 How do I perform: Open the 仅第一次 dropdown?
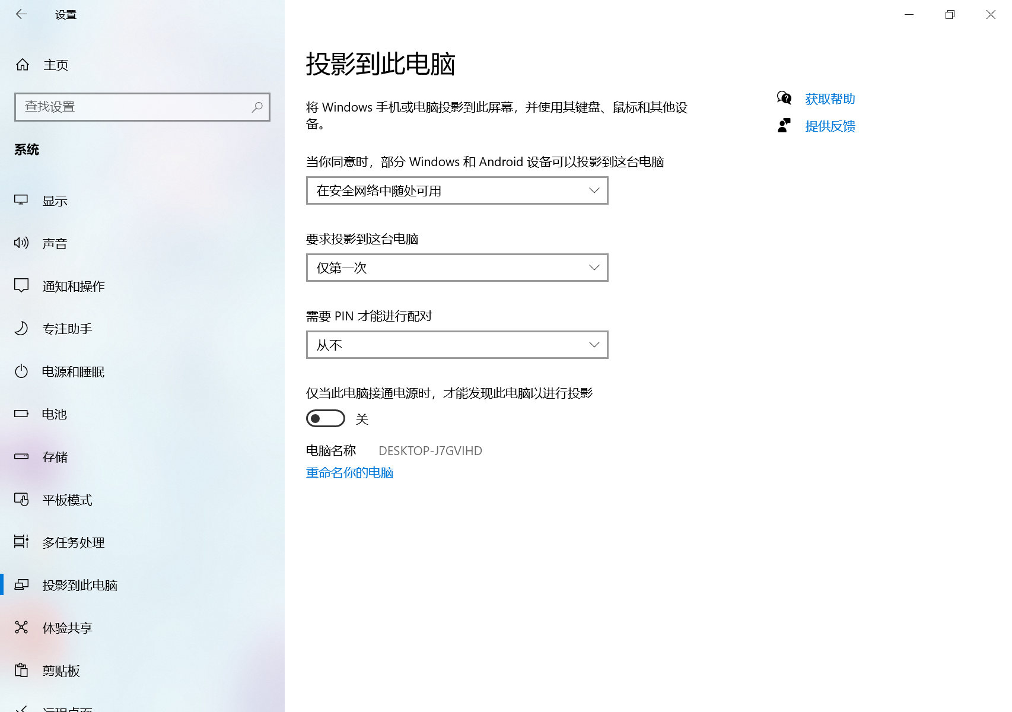click(457, 268)
